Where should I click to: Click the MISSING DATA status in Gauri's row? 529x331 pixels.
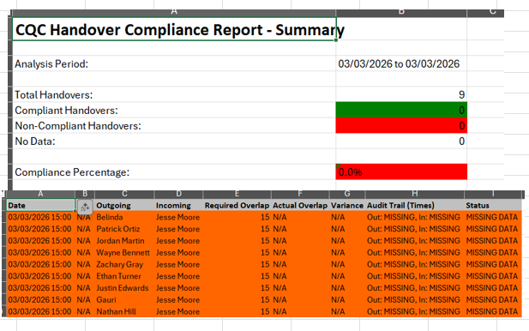[x=493, y=299]
